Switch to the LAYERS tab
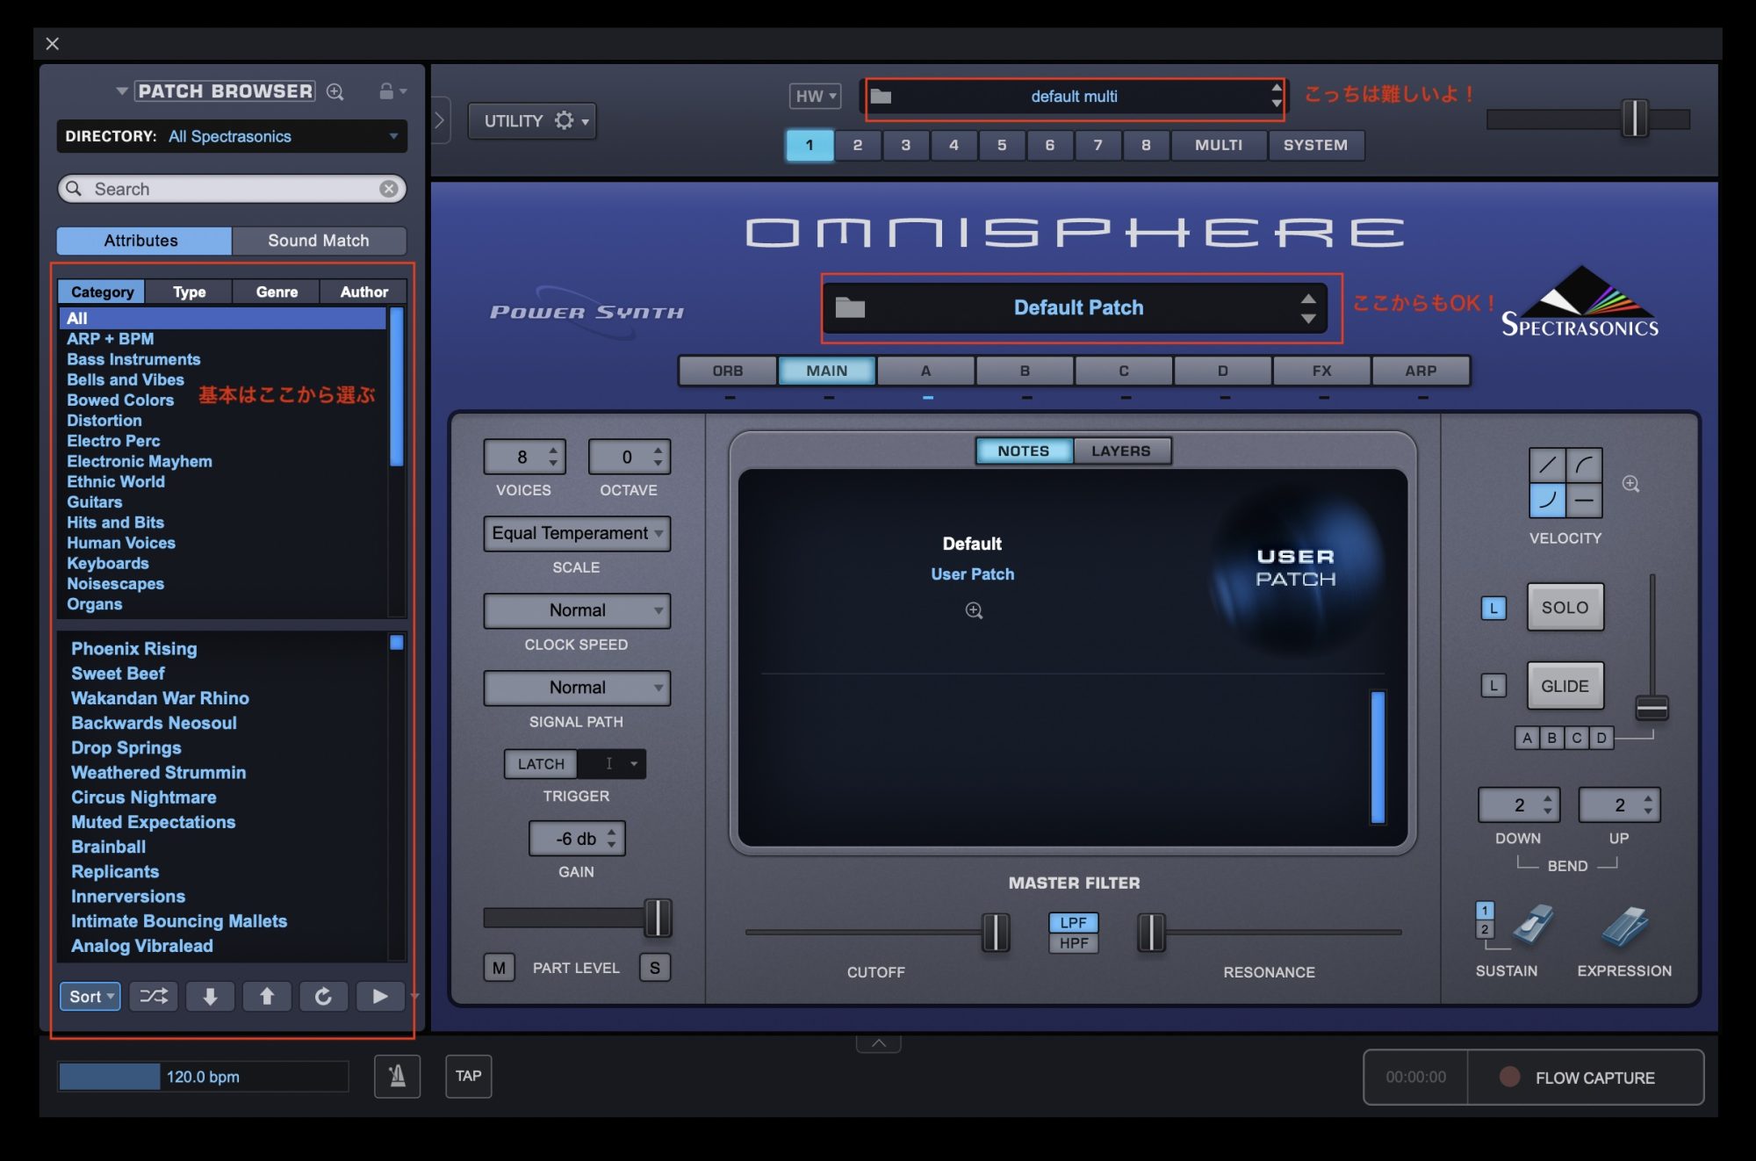Viewport: 1756px width, 1161px height. [x=1121, y=451]
